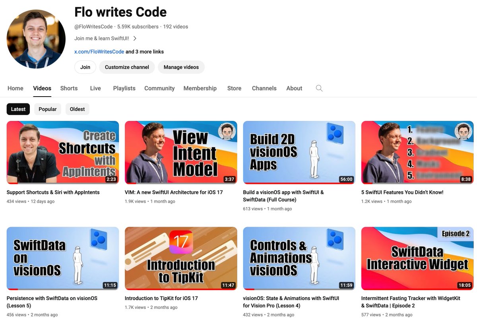Click title "Build a visionOS app with SwiftUI & SwiftData"
477x324 pixels.
[283, 196]
